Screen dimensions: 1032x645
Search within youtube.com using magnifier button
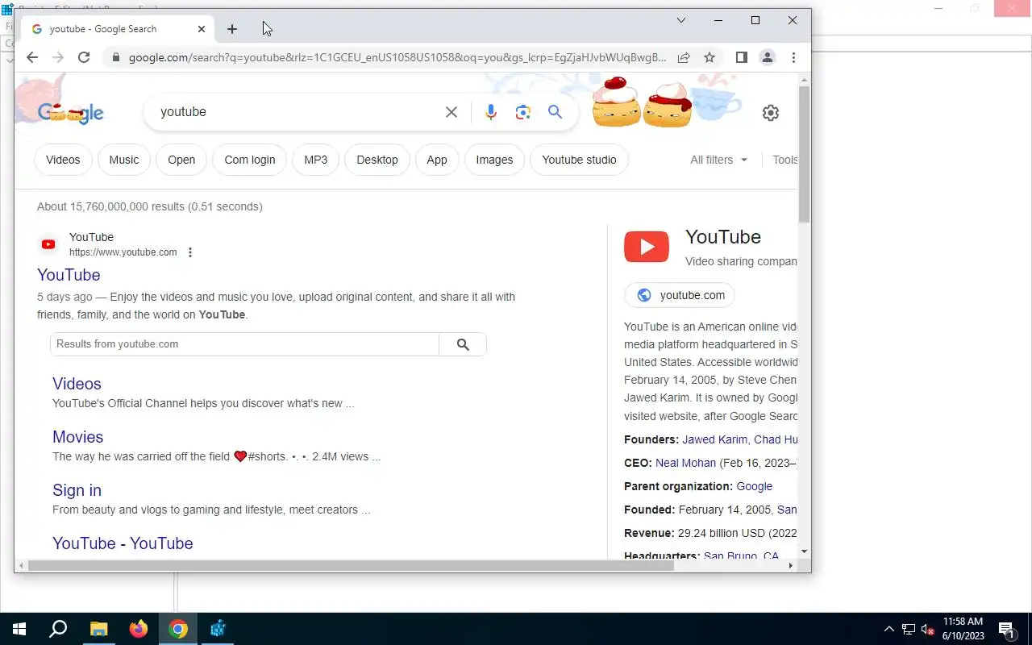463,344
